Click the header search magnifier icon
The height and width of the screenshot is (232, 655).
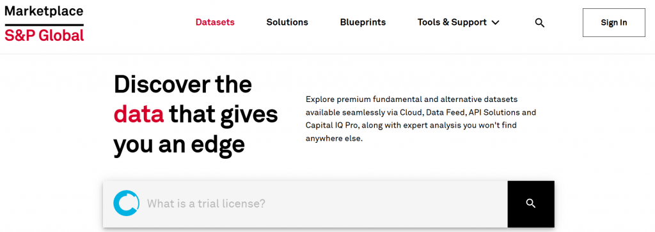540,23
